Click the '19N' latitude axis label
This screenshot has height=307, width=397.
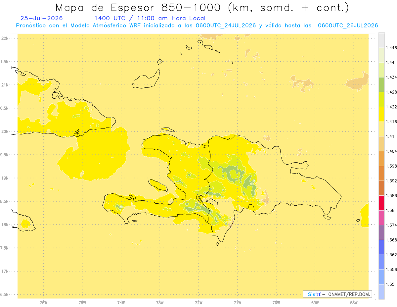[5, 178]
